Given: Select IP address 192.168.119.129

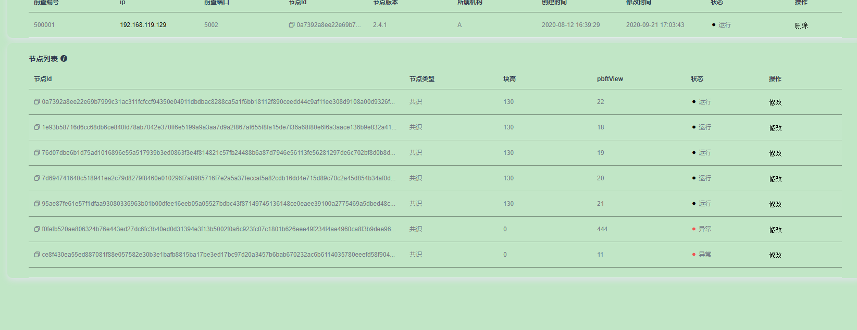Looking at the screenshot, I should 143,25.
